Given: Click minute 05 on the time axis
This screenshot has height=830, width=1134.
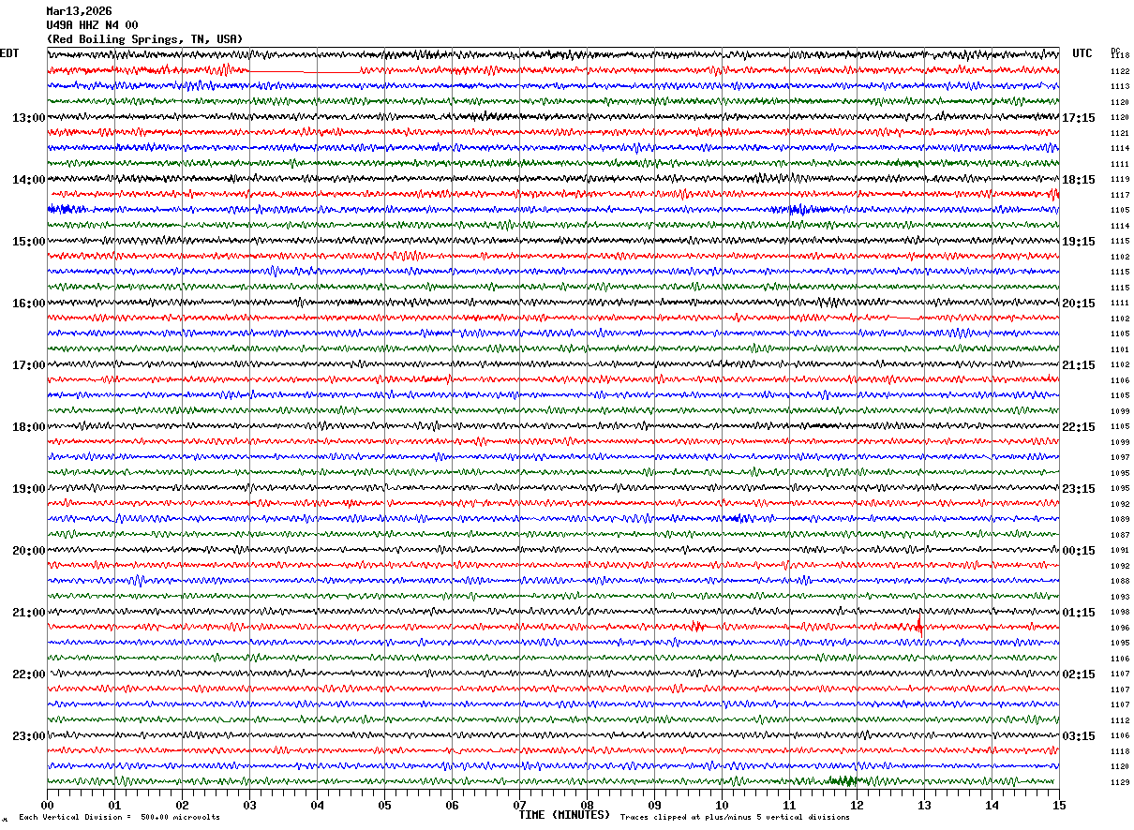Looking at the screenshot, I should [x=384, y=805].
